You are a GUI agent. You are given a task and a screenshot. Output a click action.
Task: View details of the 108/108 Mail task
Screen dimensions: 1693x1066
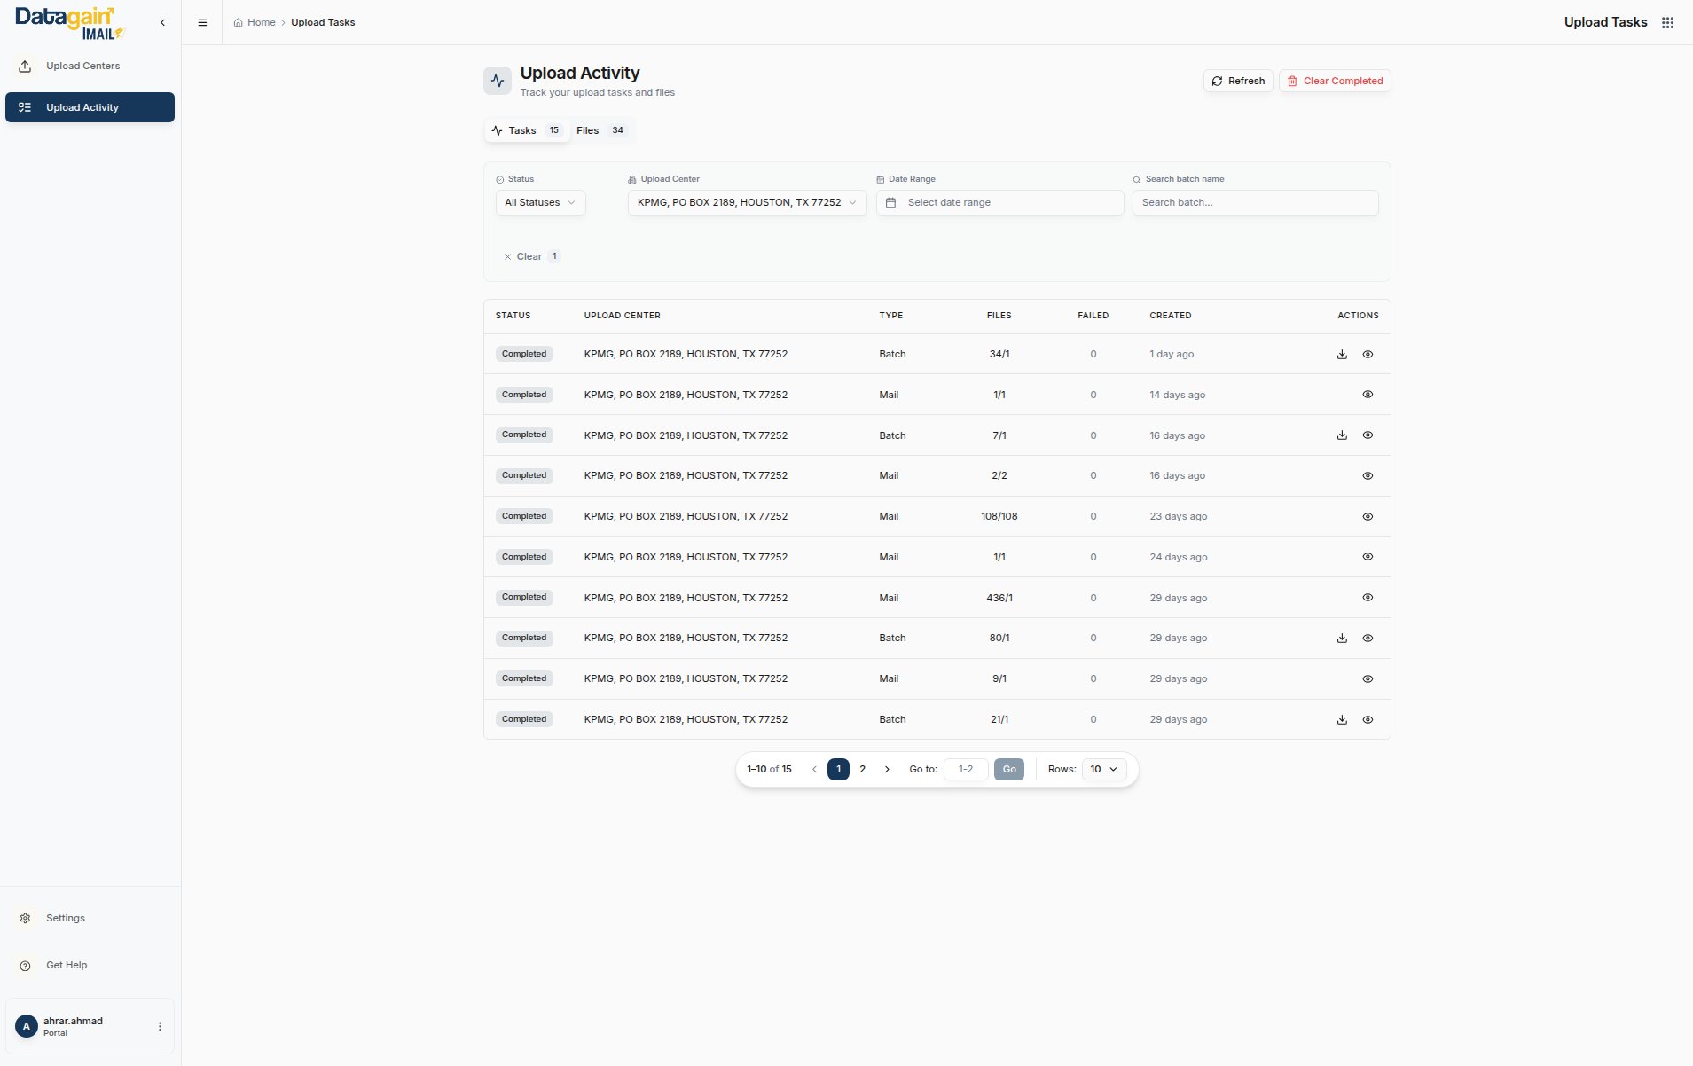[1368, 516]
